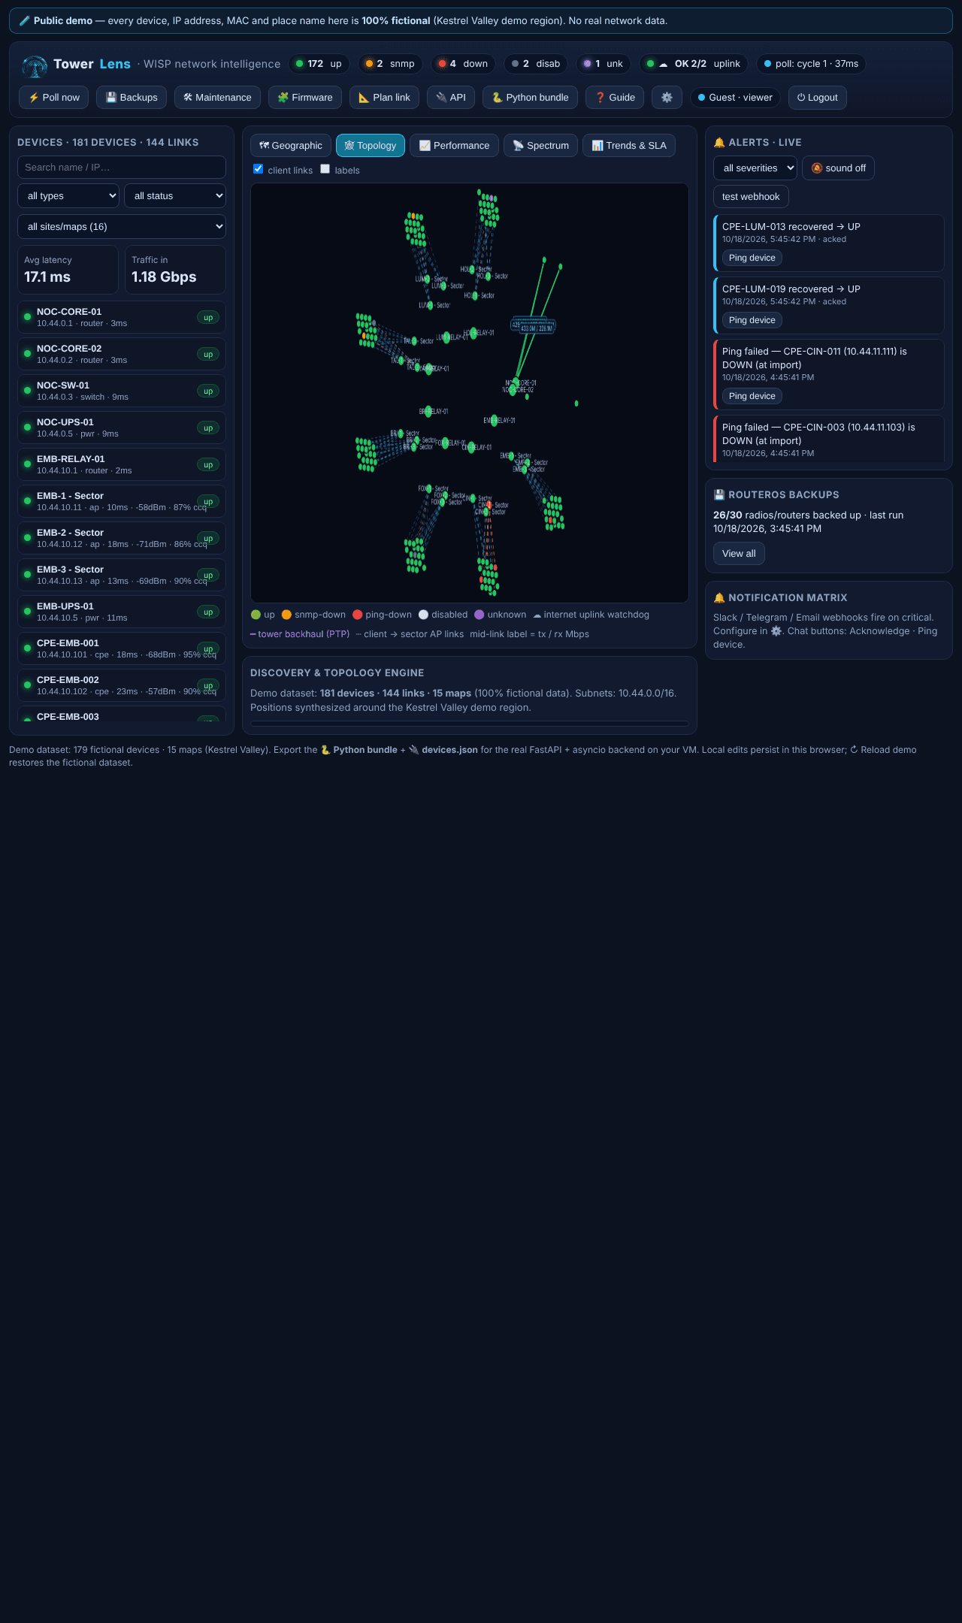Viewport: 962px width, 1623px height.
Task: Select CPE-EMB-001 in device list
Action: point(122,648)
